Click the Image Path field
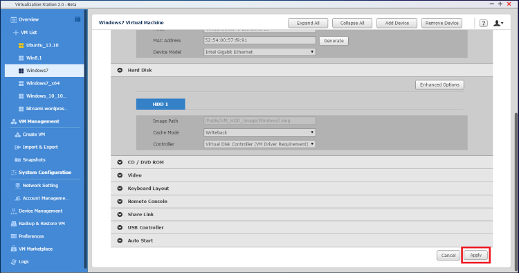 [x=259, y=121]
